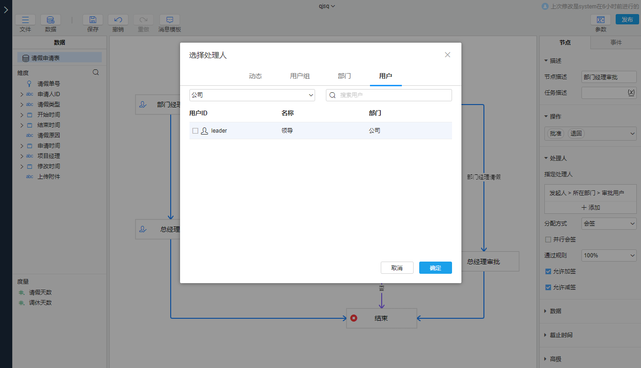Open the 公司 department dropdown
The image size is (641, 368).
click(252, 95)
